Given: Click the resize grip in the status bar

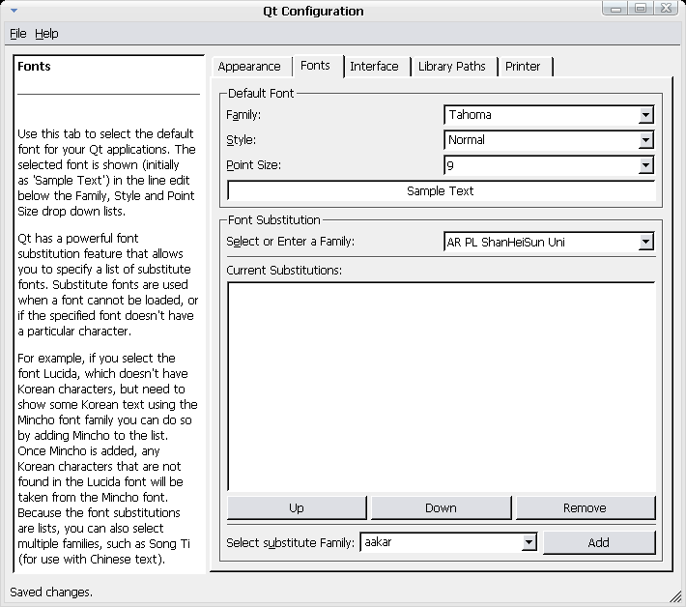Looking at the screenshot, I should [676, 596].
